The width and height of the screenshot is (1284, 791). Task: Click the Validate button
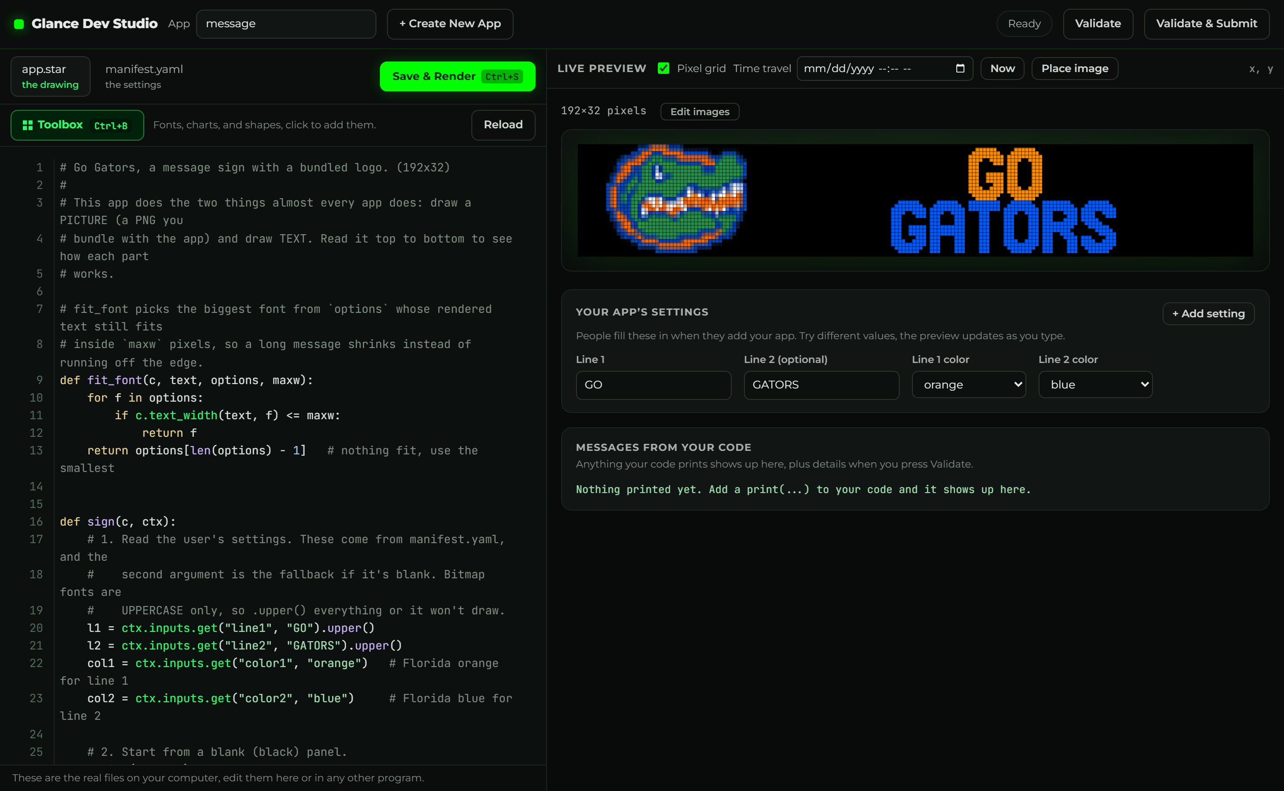(1098, 24)
